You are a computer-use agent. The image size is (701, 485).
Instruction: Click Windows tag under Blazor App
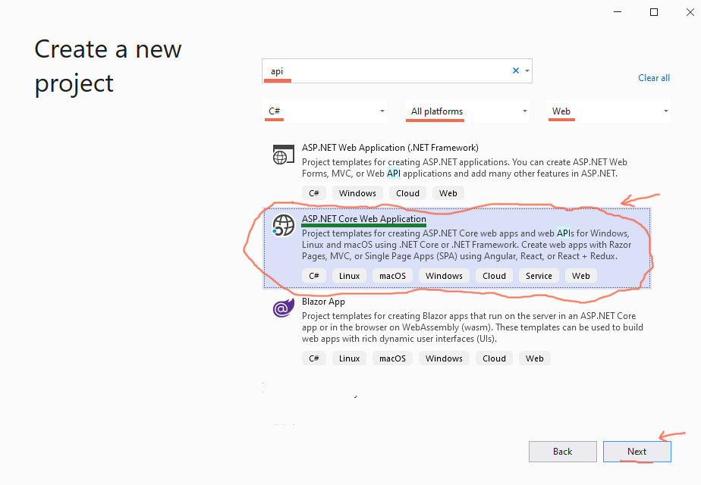[x=444, y=358]
